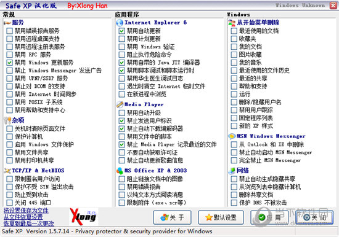Click the 服务 services section icon
339x237 pixels.
click(x=7, y=23)
